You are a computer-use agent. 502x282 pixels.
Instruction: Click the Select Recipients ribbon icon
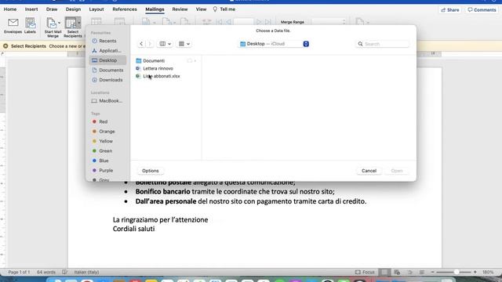(x=71, y=23)
